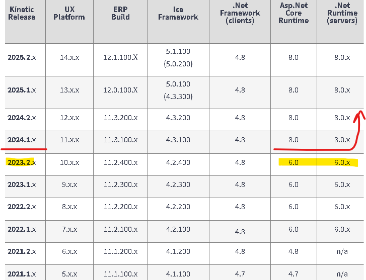The height and width of the screenshot is (280, 366).
Task: Select the highlighted 2023.2.x release cell
Action: coord(22,163)
